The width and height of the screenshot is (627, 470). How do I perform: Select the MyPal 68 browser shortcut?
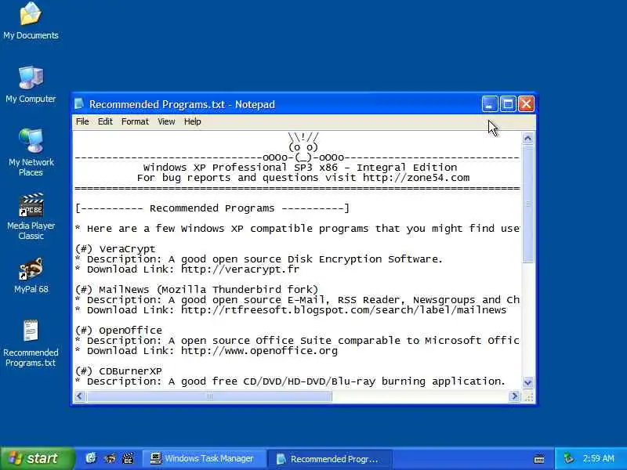31,276
